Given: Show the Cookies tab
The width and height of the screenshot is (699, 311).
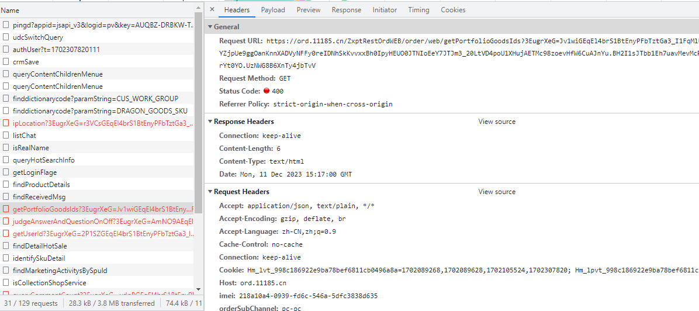Looking at the screenshot, I should (453, 10).
